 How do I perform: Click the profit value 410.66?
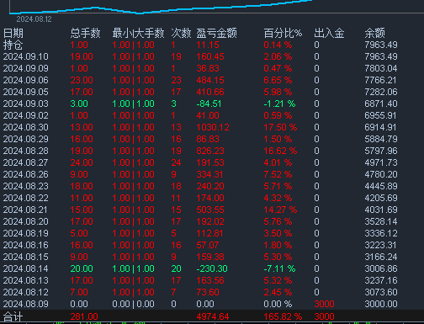tap(210, 92)
